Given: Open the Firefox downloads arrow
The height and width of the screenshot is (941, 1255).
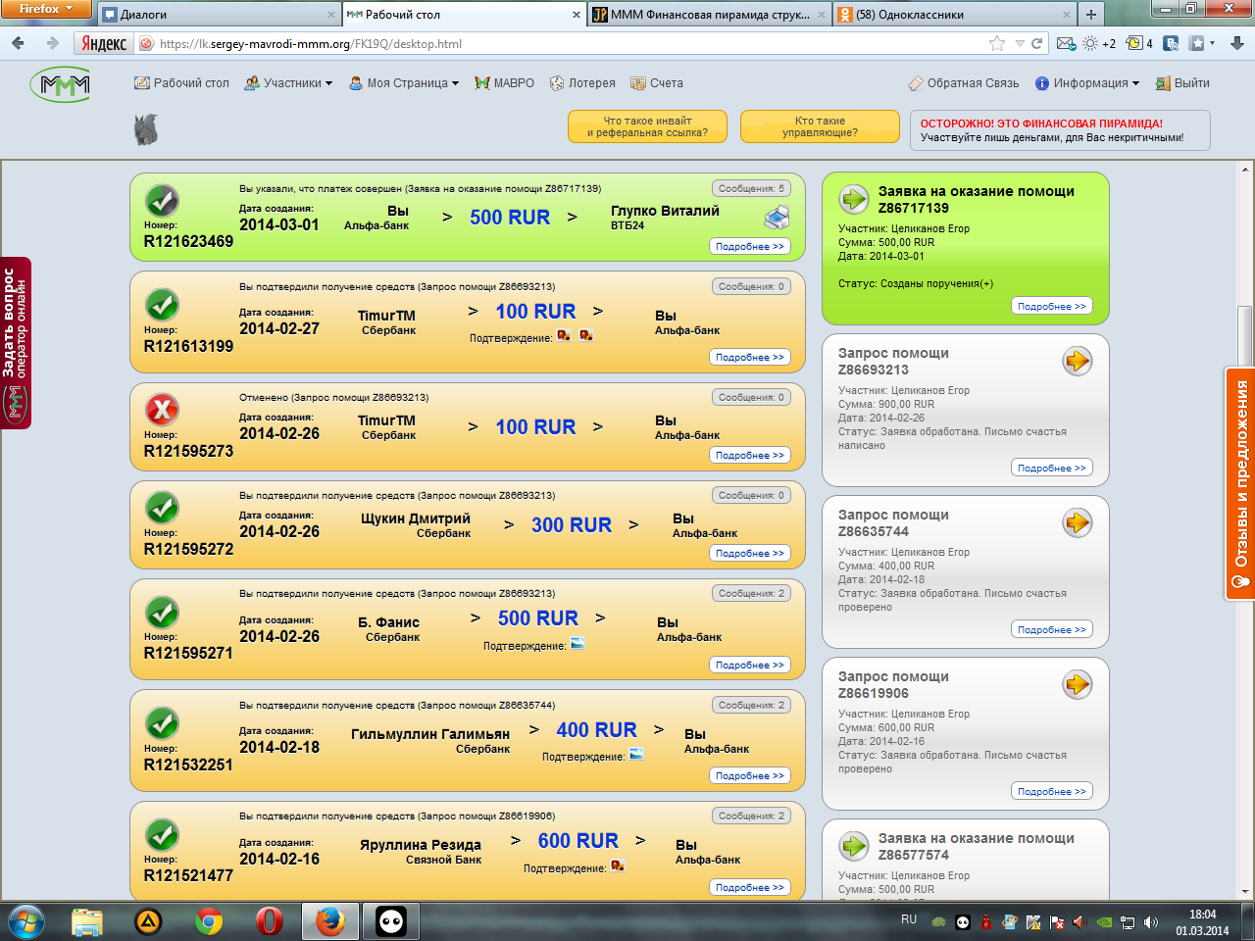Looking at the screenshot, I should coord(1237,43).
